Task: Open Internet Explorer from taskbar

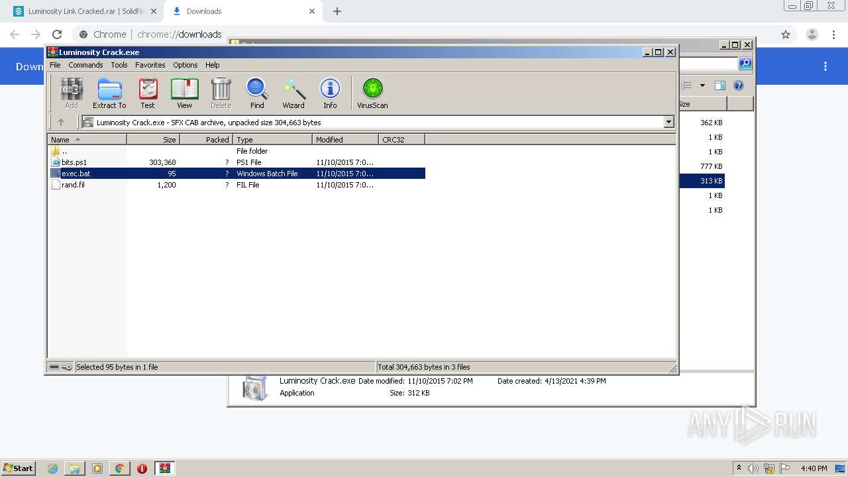Action: click(x=52, y=468)
